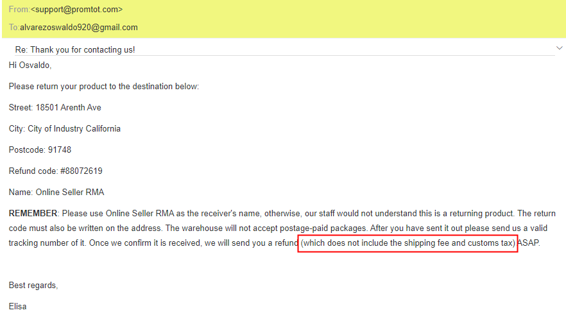The height and width of the screenshot is (317, 566).
Task: Click the bold REMEMBER word
Action: click(33, 213)
